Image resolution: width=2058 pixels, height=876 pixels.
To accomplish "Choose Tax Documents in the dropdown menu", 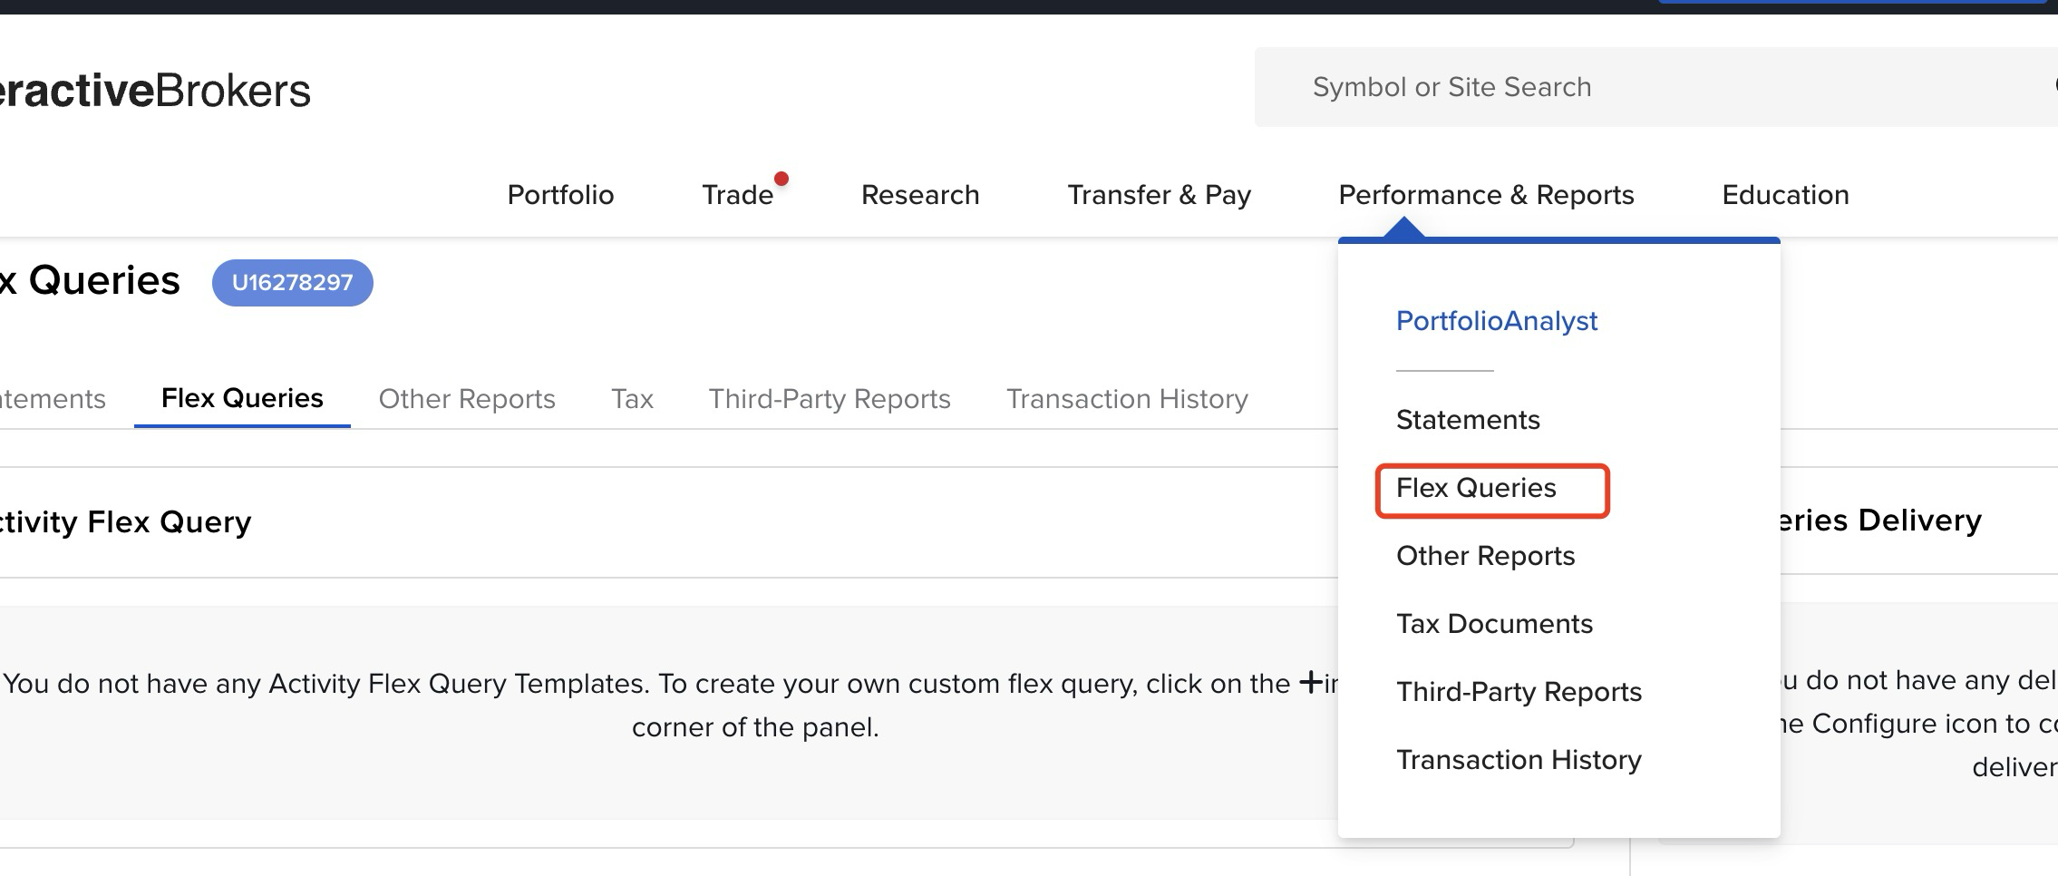I will pyautogui.click(x=1494, y=624).
